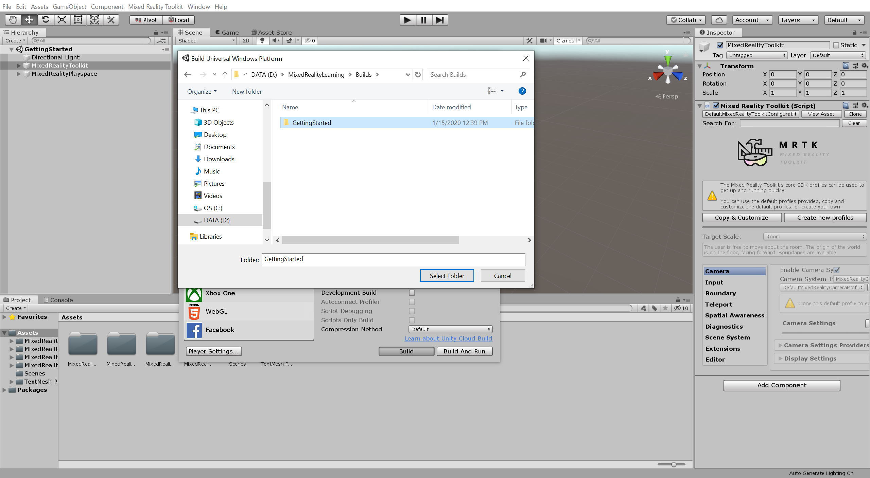Viewport: 870px width, 478px height.
Task: Enable Development Build checkbox
Action: (412, 293)
